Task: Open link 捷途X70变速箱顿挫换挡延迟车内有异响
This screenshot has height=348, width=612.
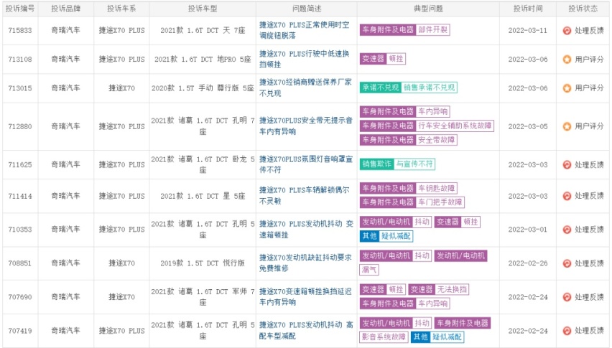Action: (305, 296)
